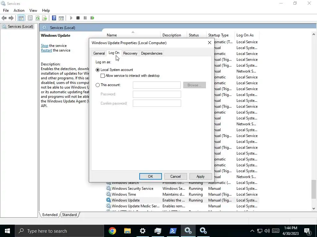Click the Start Service play icon
This screenshot has height=237, width=317.
coord(71,18)
